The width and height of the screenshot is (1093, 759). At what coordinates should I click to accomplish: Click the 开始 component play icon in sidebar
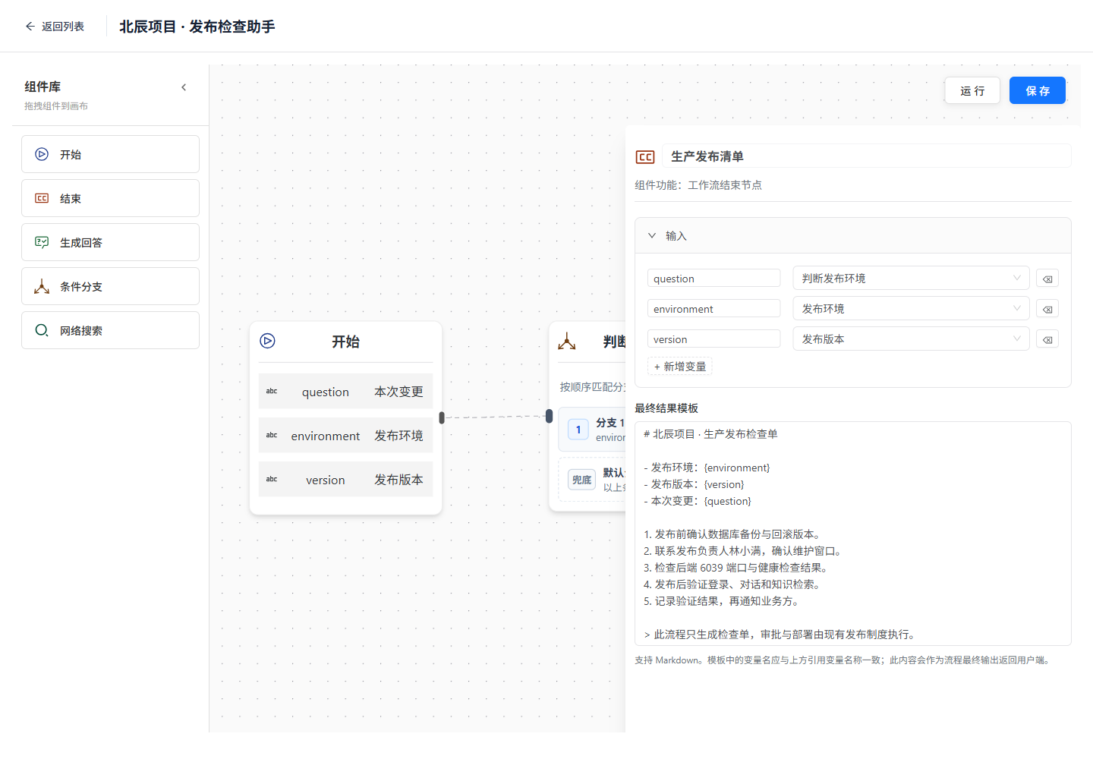click(x=42, y=154)
